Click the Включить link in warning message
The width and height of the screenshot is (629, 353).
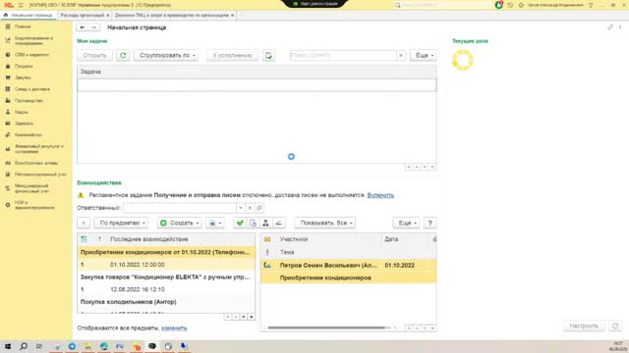[380, 195]
